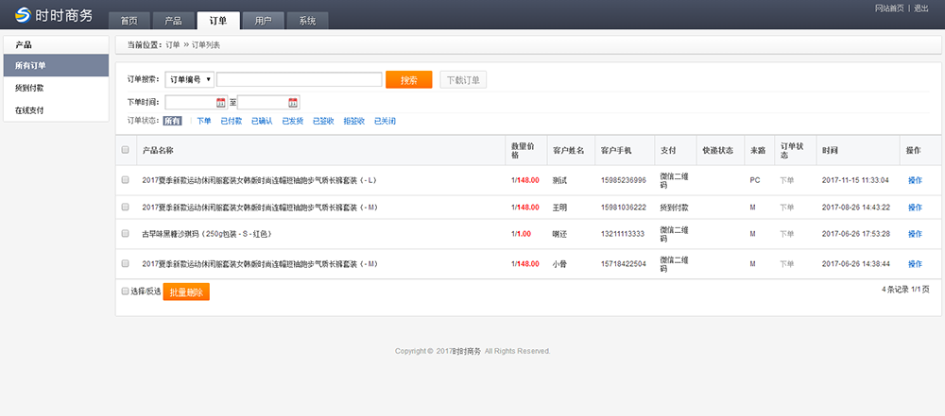Click the 批量删除 button
The height and width of the screenshot is (416, 945).
tap(186, 292)
